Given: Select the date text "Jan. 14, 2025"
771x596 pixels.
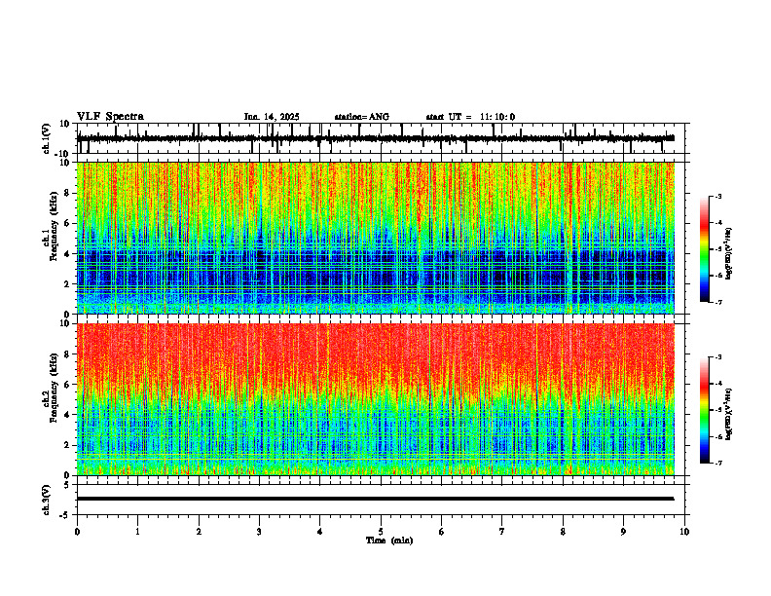Looking at the screenshot, I should [x=272, y=117].
